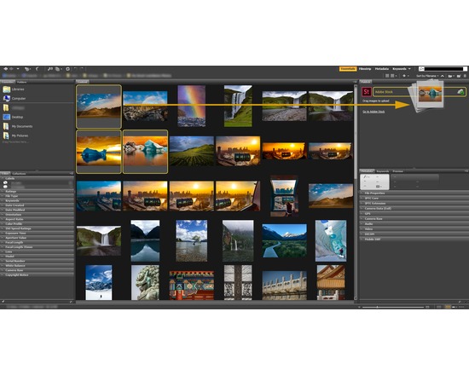Click the clear filter icon at Filter panel bottom

(x=71, y=302)
